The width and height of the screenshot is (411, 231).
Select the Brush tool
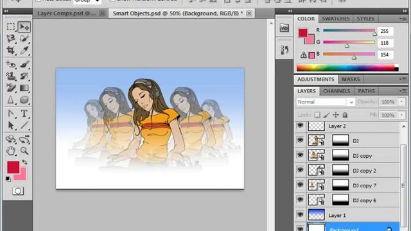coord(24,64)
